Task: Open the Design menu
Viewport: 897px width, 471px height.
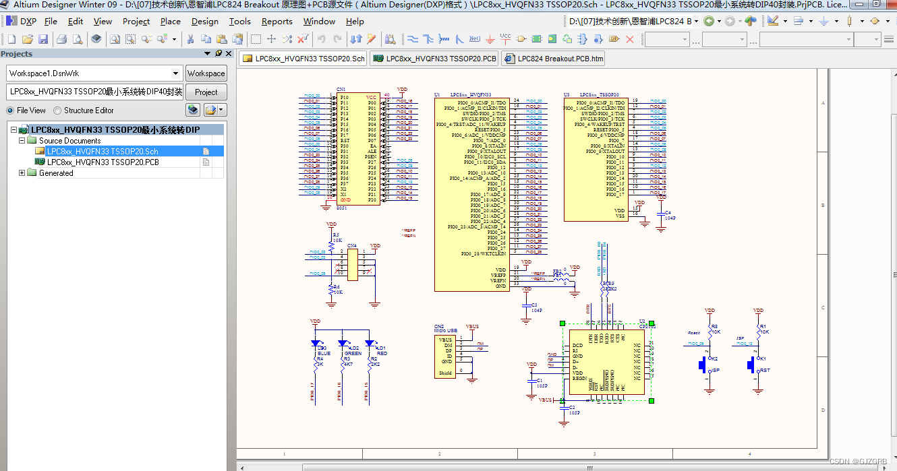Action: coord(204,22)
